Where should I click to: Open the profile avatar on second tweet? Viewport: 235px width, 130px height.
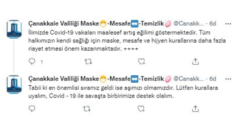[14, 84]
